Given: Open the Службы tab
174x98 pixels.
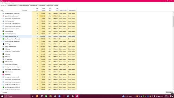Looking at the screenshot, I should point(56,5).
